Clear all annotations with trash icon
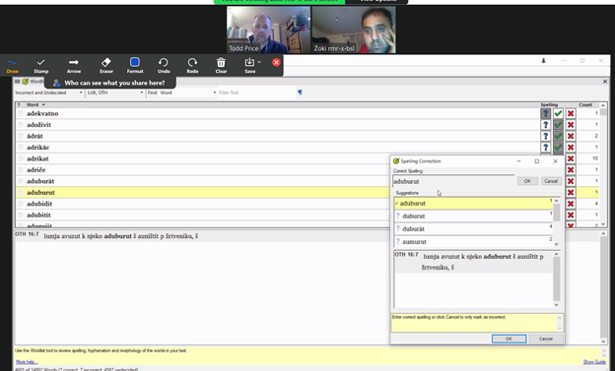Viewport: 615px width, 371px height. coord(221,65)
